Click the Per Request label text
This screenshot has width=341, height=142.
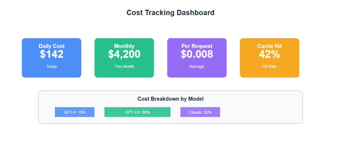(x=197, y=46)
